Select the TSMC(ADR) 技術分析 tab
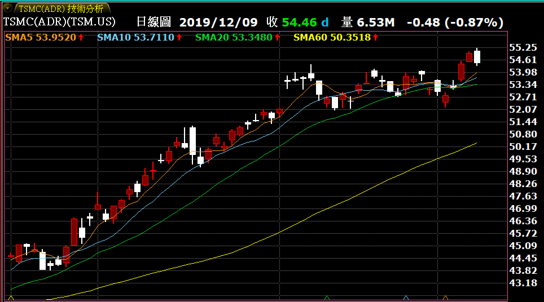Image resolution: width=544 pixels, height=302 pixels. click(x=61, y=8)
